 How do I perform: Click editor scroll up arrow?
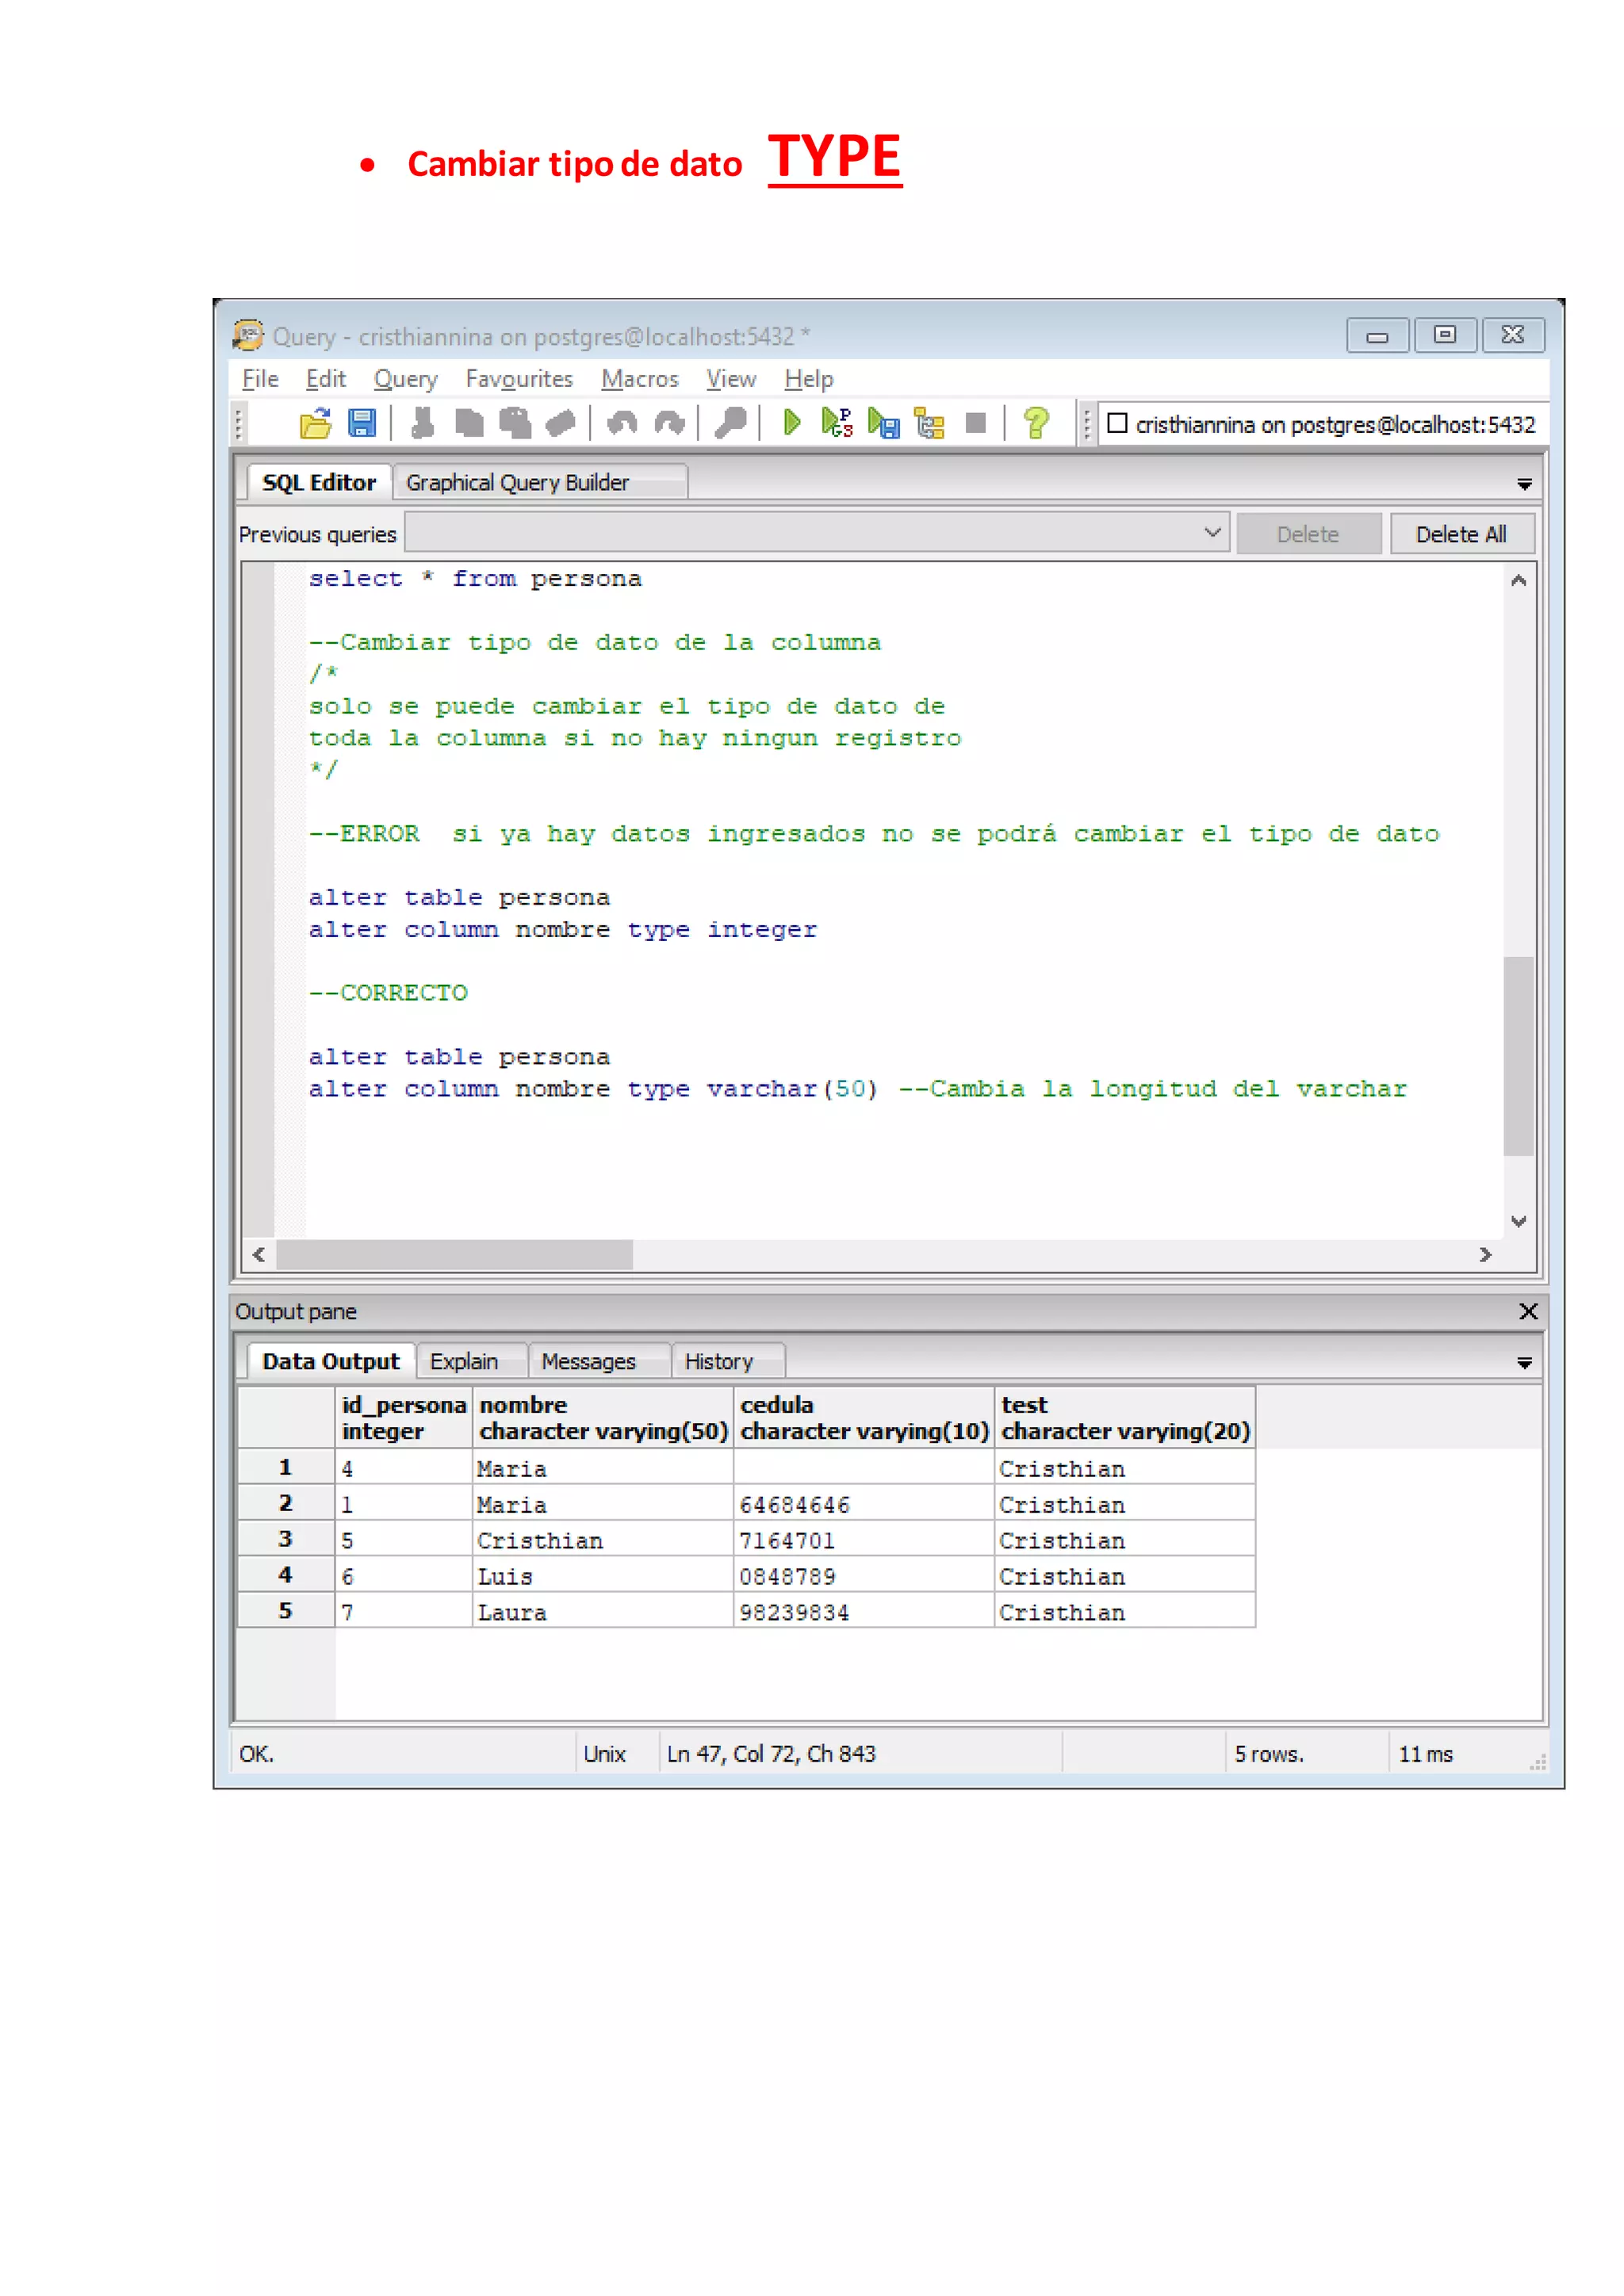[x=1518, y=579]
